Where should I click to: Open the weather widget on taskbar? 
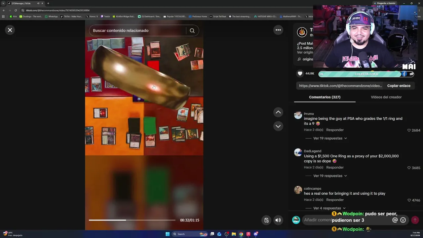13,234
